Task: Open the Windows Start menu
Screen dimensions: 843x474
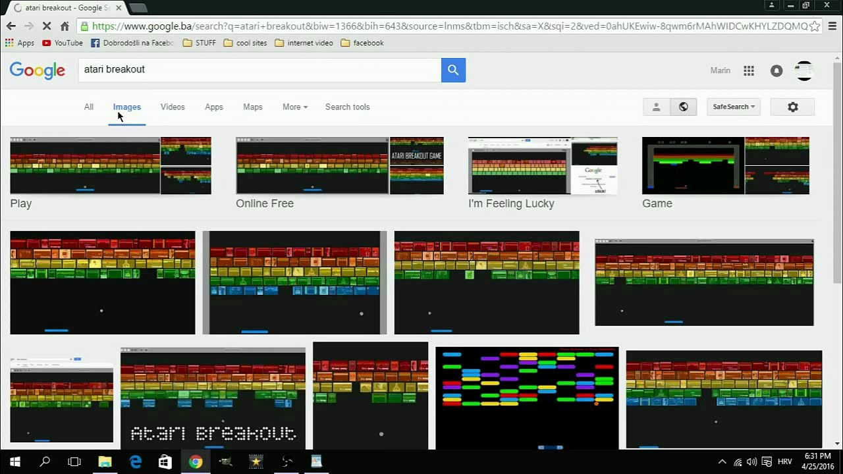Action: (14, 461)
